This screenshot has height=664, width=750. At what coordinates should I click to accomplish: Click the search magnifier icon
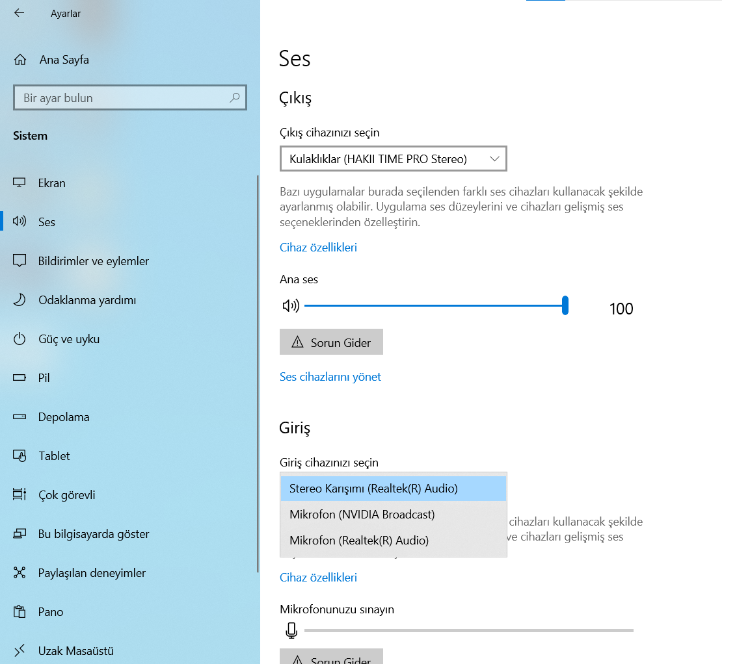coord(235,98)
